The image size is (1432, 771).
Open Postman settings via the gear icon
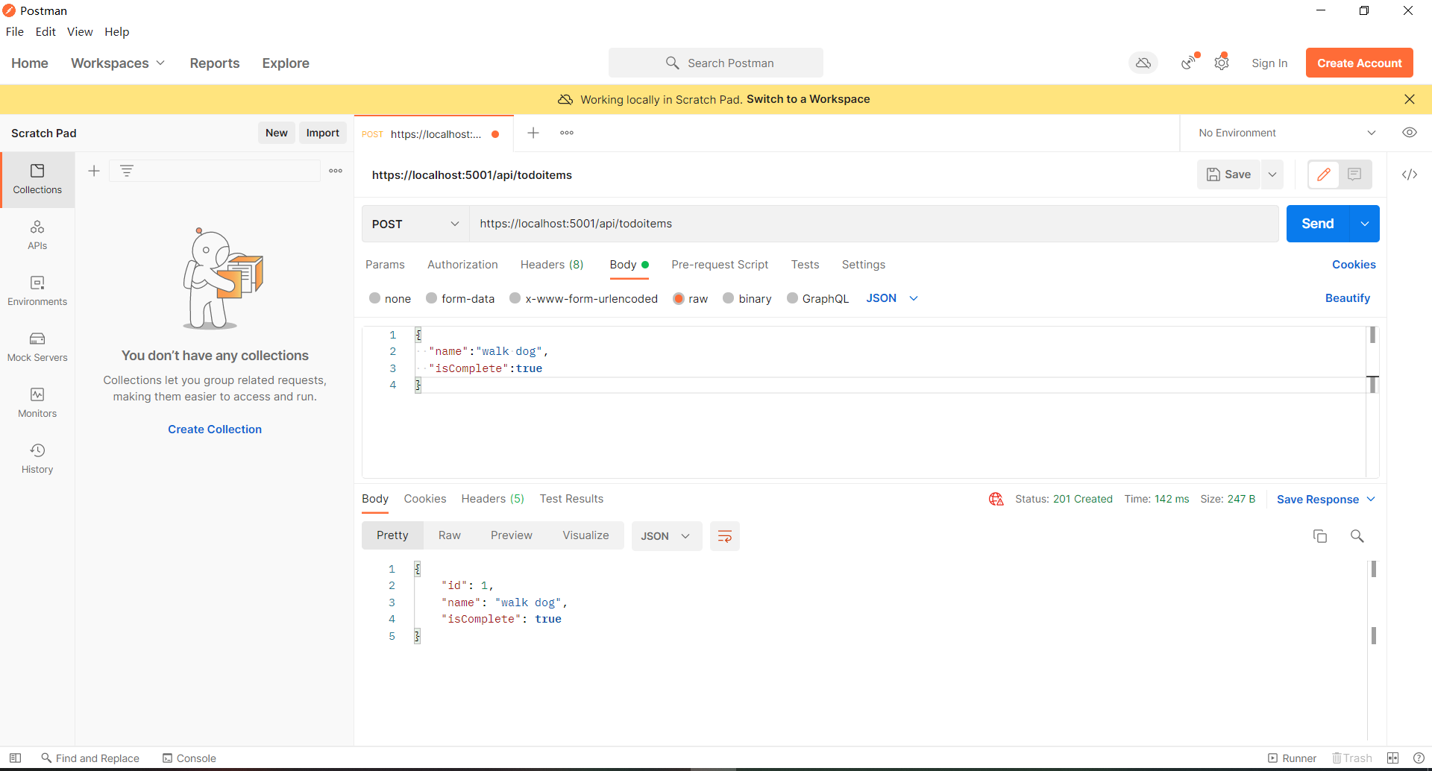pos(1222,63)
